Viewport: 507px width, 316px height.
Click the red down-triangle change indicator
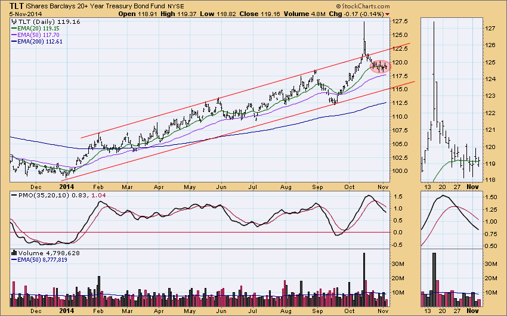pos(387,14)
